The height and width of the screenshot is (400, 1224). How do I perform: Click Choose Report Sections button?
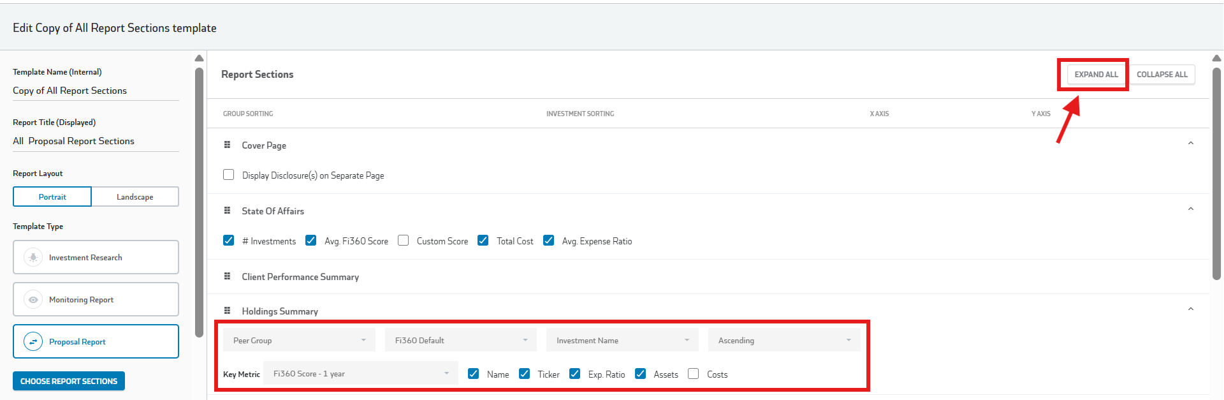[x=69, y=381]
